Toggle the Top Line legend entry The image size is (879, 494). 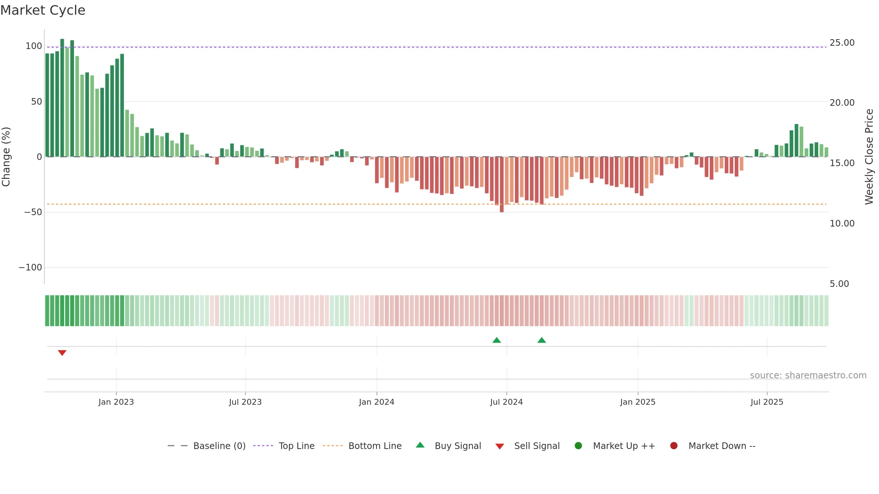[x=284, y=446]
